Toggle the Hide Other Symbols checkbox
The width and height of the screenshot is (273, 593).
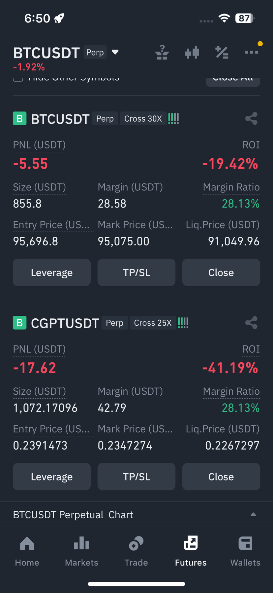tap(18, 79)
